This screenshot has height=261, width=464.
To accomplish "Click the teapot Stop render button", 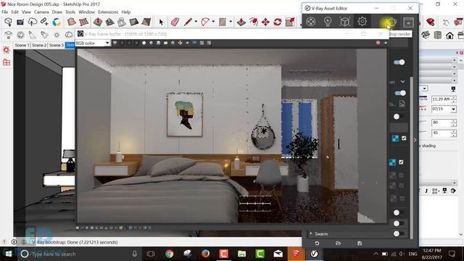I will click(391, 22).
